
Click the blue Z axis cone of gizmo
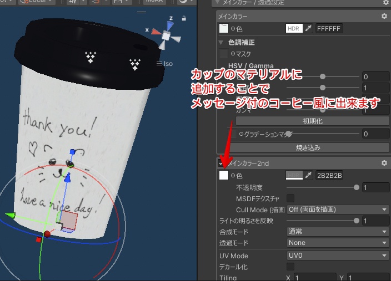pos(170,25)
